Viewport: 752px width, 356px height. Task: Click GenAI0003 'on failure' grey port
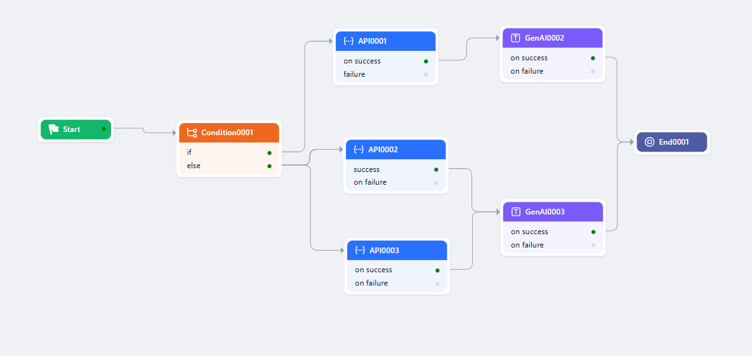(593, 245)
